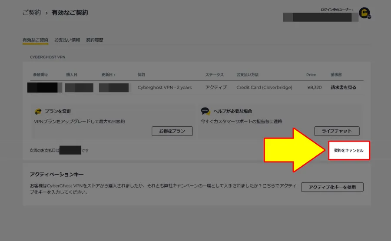Viewport: 391px width, 241px height.
Task: Open 請求書を見る invoice link
Action: pos(343,87)
